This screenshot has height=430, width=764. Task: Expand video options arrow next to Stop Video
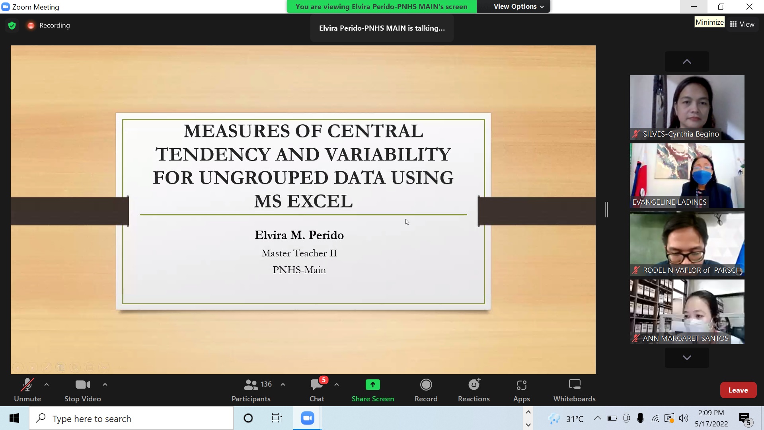(105, 385)
